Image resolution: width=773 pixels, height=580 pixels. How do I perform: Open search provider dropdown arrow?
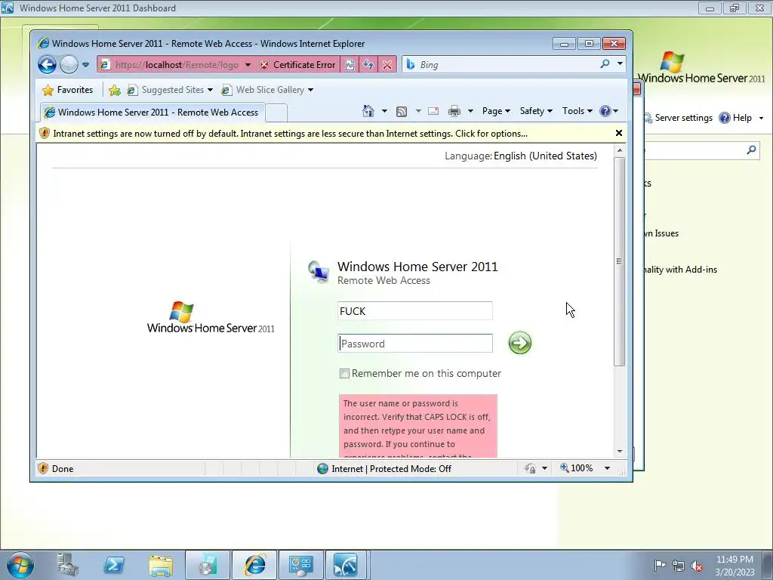pos(620,63)
